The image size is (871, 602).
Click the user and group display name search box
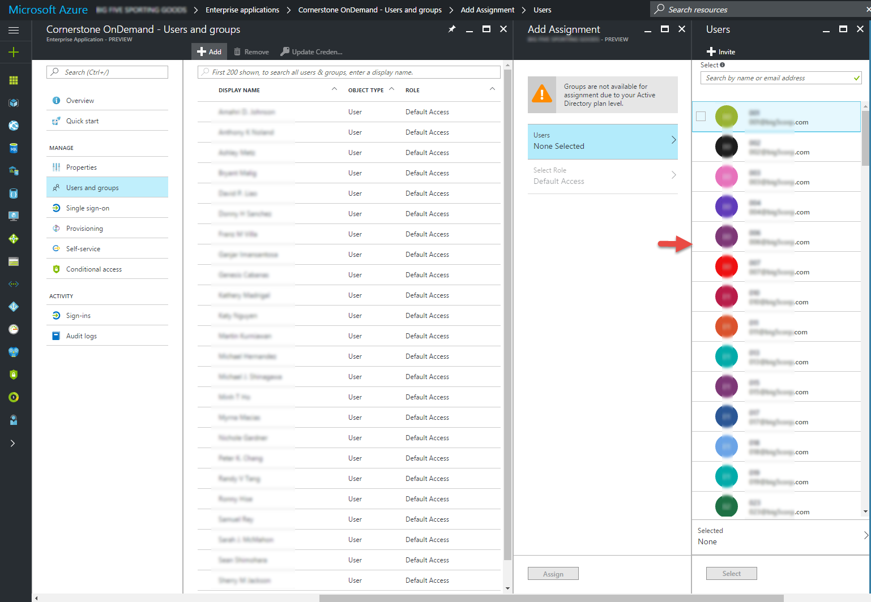[x=349, y=72]
